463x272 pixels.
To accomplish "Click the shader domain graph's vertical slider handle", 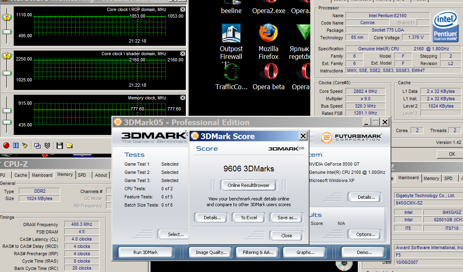I will click(7, 73).
